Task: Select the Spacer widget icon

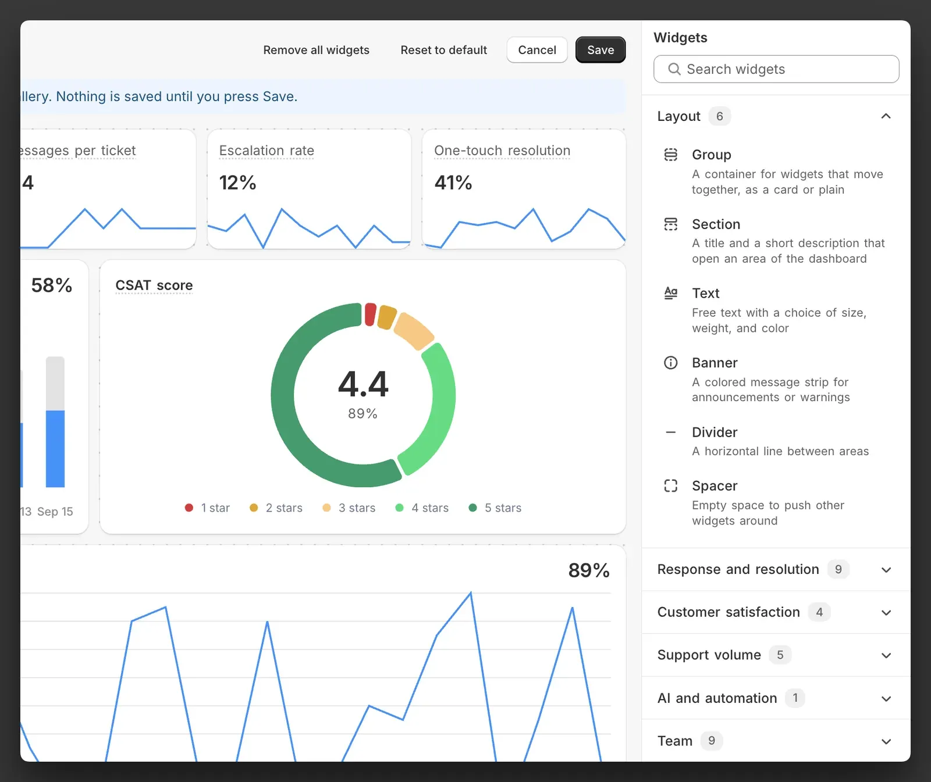Action: pyautogui.click(x=671, y=485)
